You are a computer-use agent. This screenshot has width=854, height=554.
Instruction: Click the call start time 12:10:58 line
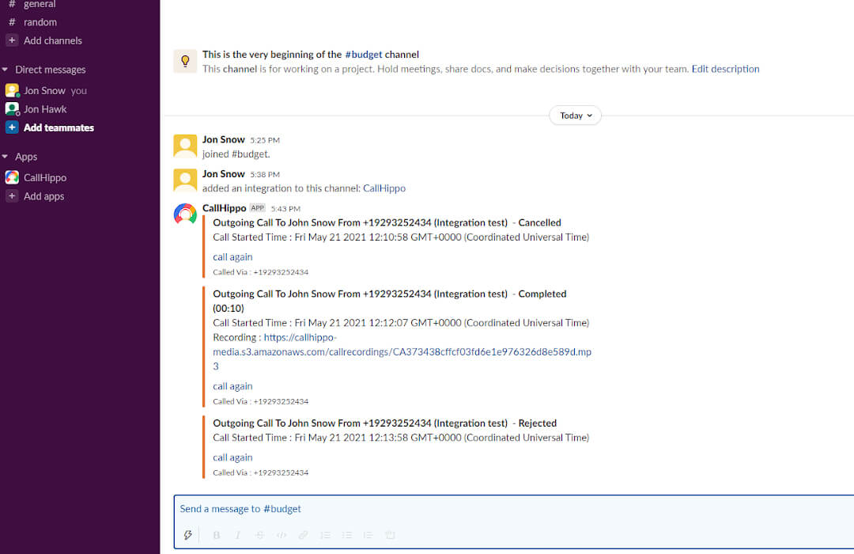point(401,237)
